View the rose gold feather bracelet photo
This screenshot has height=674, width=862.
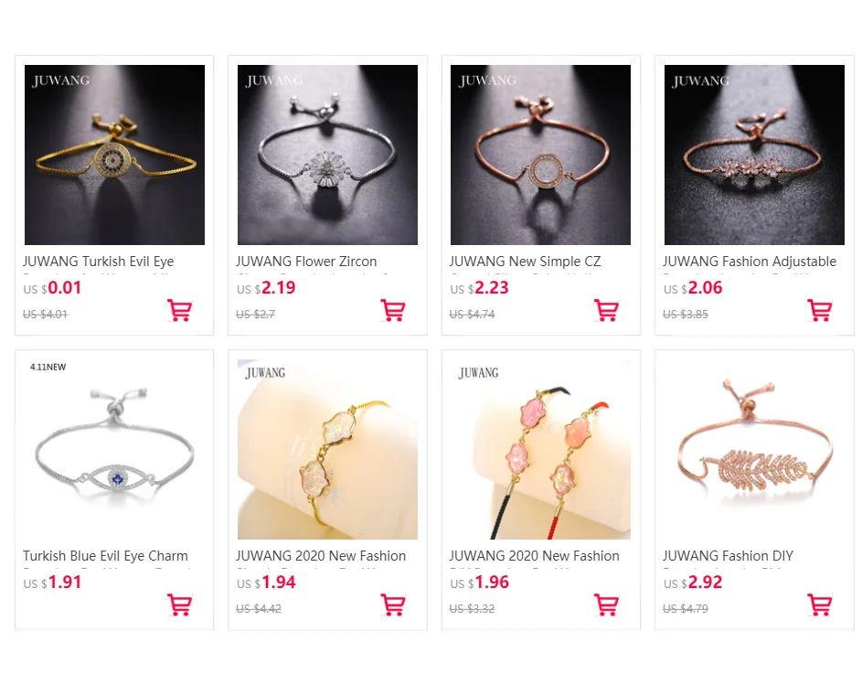[x=754, y=449]
